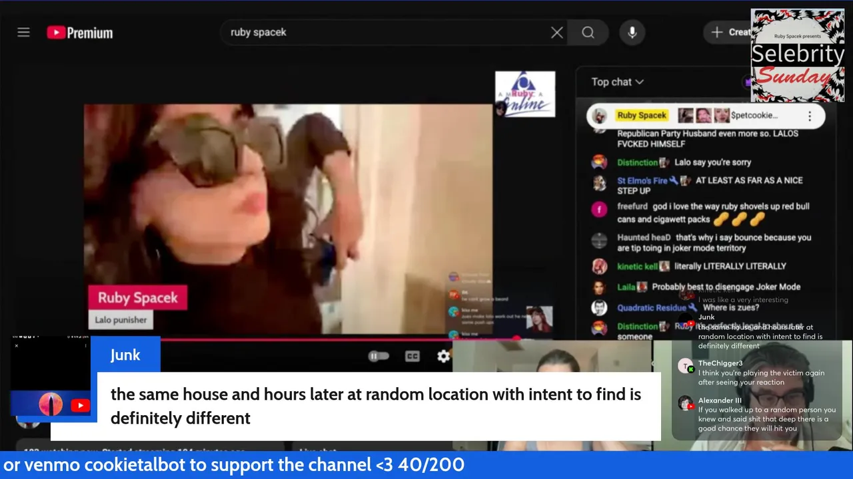Open the pinned message three-dot menu
Image resolution: width=853 pixels, height=479 pixels.
(x=810, y=116)
